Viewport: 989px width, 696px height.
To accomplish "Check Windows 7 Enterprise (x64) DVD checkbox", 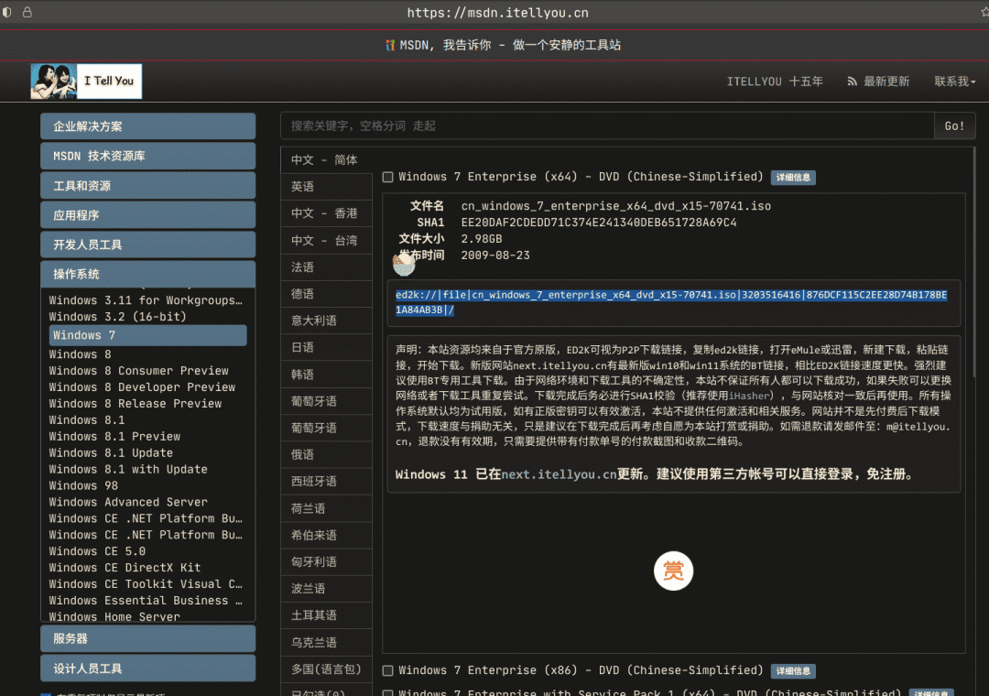I will pyautogui.click(x=388, y=178).
